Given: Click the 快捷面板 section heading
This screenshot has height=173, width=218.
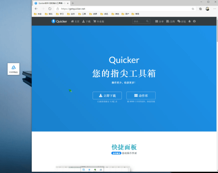Looking at the screenshot, I should tap(124, 147).
